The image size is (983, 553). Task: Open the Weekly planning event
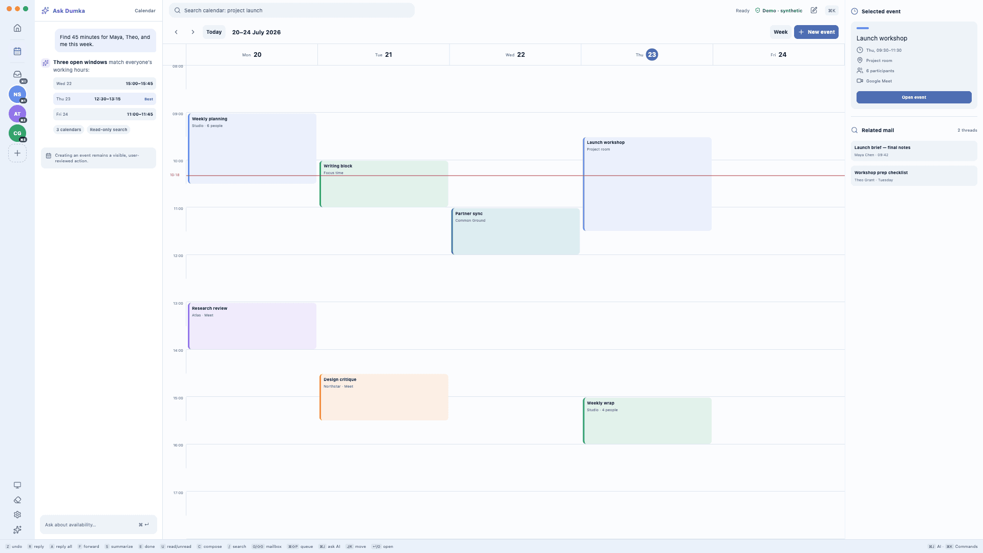[x=252, y=148]
